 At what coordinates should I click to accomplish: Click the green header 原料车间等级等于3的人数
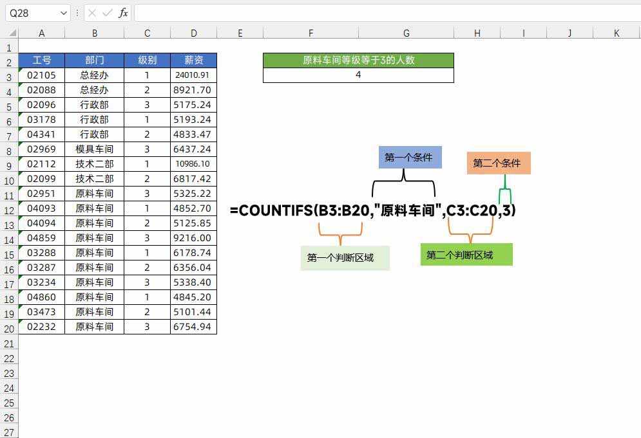point(358,60)
